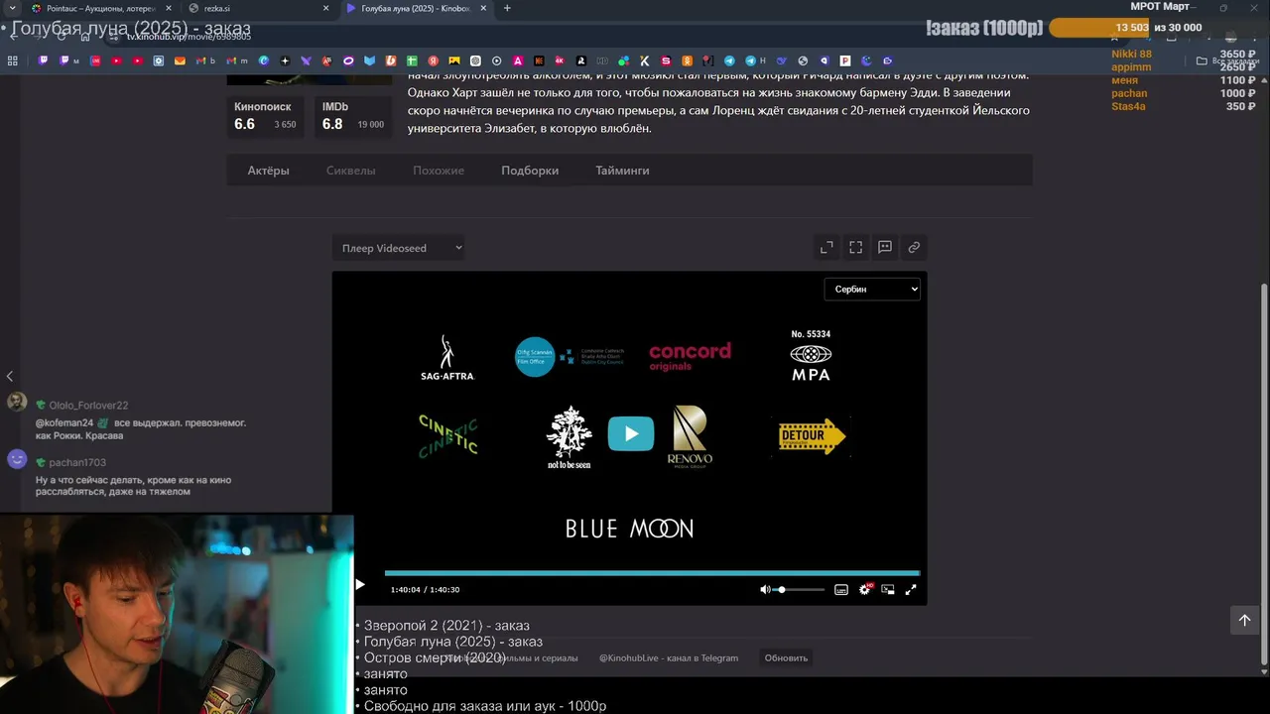This screenshot has height=714, width=1270.
Task: Click the Ololo_Forlover22 chat username
Action: click(88, 405)
